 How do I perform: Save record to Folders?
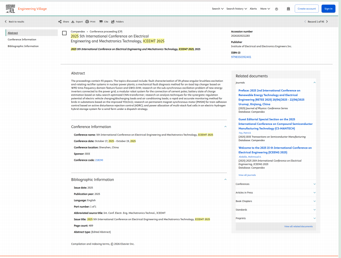pyautogui.click(x=117, y=22)
